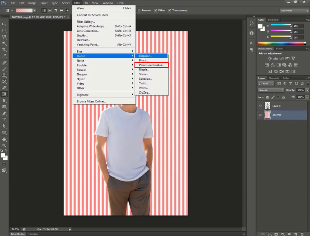Viewport: 310px width, 236px height.
Task: Click the Lock All padlock icon
Action: [x=284, y=97]
